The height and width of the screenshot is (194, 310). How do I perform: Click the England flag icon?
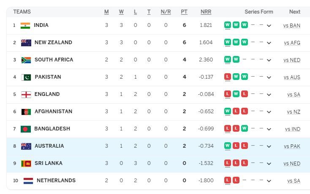click(26, 94)
